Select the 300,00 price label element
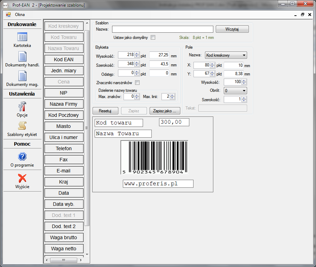This screenshot has width=316, height=267. (x=174, y=122)
